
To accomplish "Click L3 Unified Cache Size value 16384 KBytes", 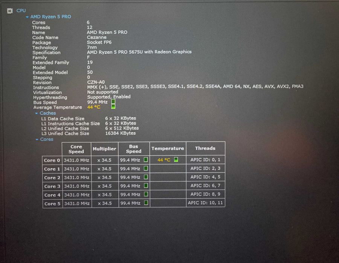I will coord(121,133).
